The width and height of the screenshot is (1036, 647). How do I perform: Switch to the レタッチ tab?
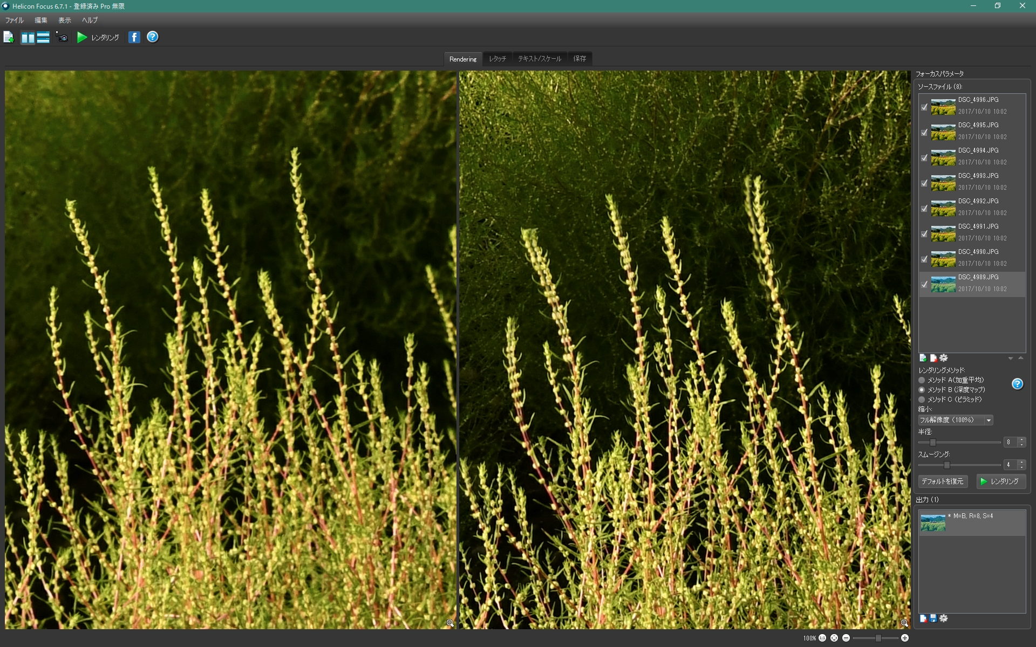(497, 59)
